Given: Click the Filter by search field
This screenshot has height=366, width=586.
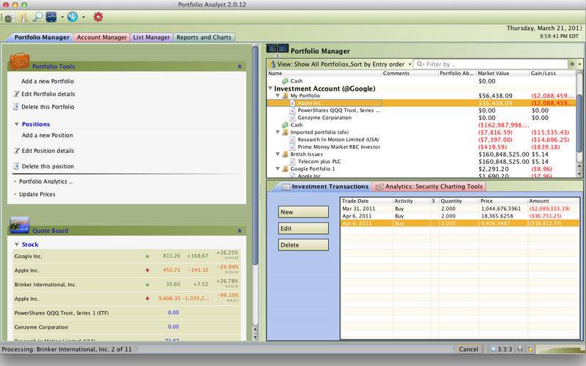Looking at the screenshot, I should click(491, 64).
